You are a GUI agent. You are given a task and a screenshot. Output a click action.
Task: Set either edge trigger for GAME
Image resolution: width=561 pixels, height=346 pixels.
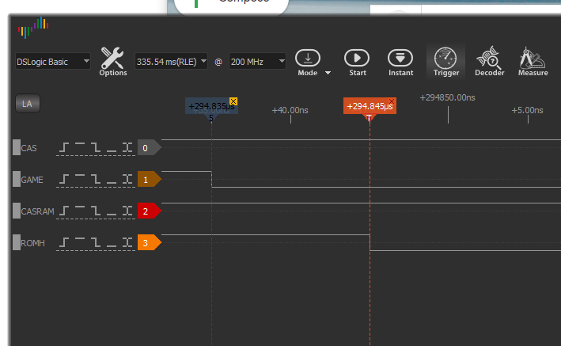point(127,179)
